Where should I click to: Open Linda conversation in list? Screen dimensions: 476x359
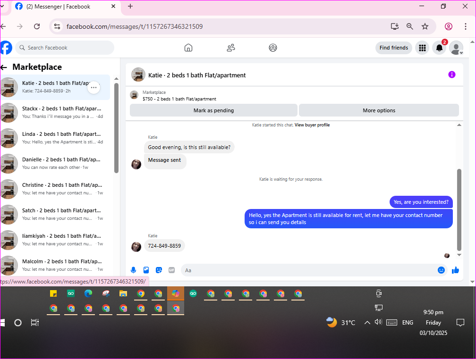click(x=55, y=138)
